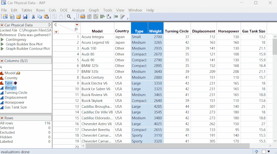Click the Paste clipboard icon
Screen dimensions: 277x154
pos(46,17)
